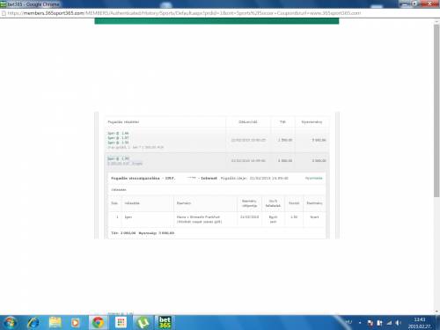Click the Action Center flag tray icon
This screenshot has width=440, height=330.
coord(370,323)
